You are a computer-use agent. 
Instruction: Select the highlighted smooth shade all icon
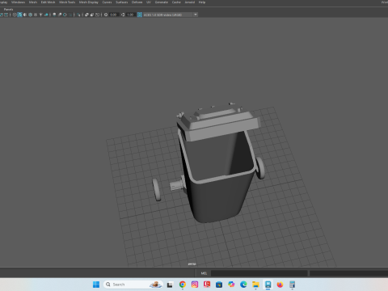[x=19, y=15]
